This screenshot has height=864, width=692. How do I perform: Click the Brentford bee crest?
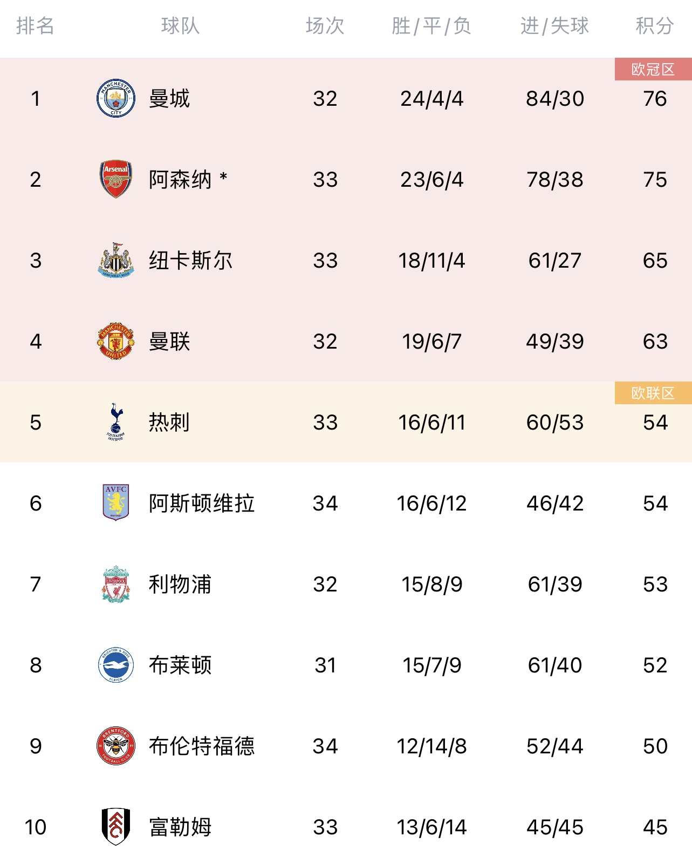tap(115, 746)
